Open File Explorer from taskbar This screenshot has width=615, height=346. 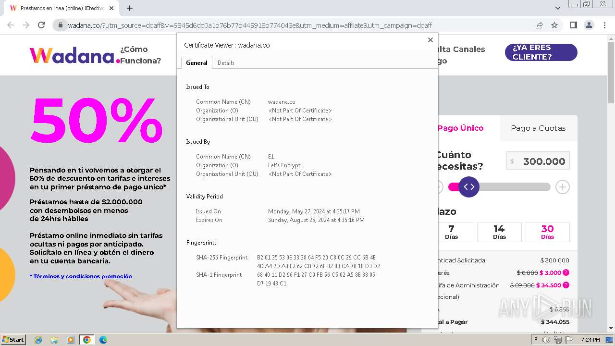[54, 340]
